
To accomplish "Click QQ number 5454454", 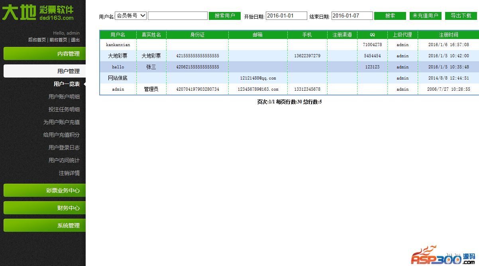I will (372, 56).
